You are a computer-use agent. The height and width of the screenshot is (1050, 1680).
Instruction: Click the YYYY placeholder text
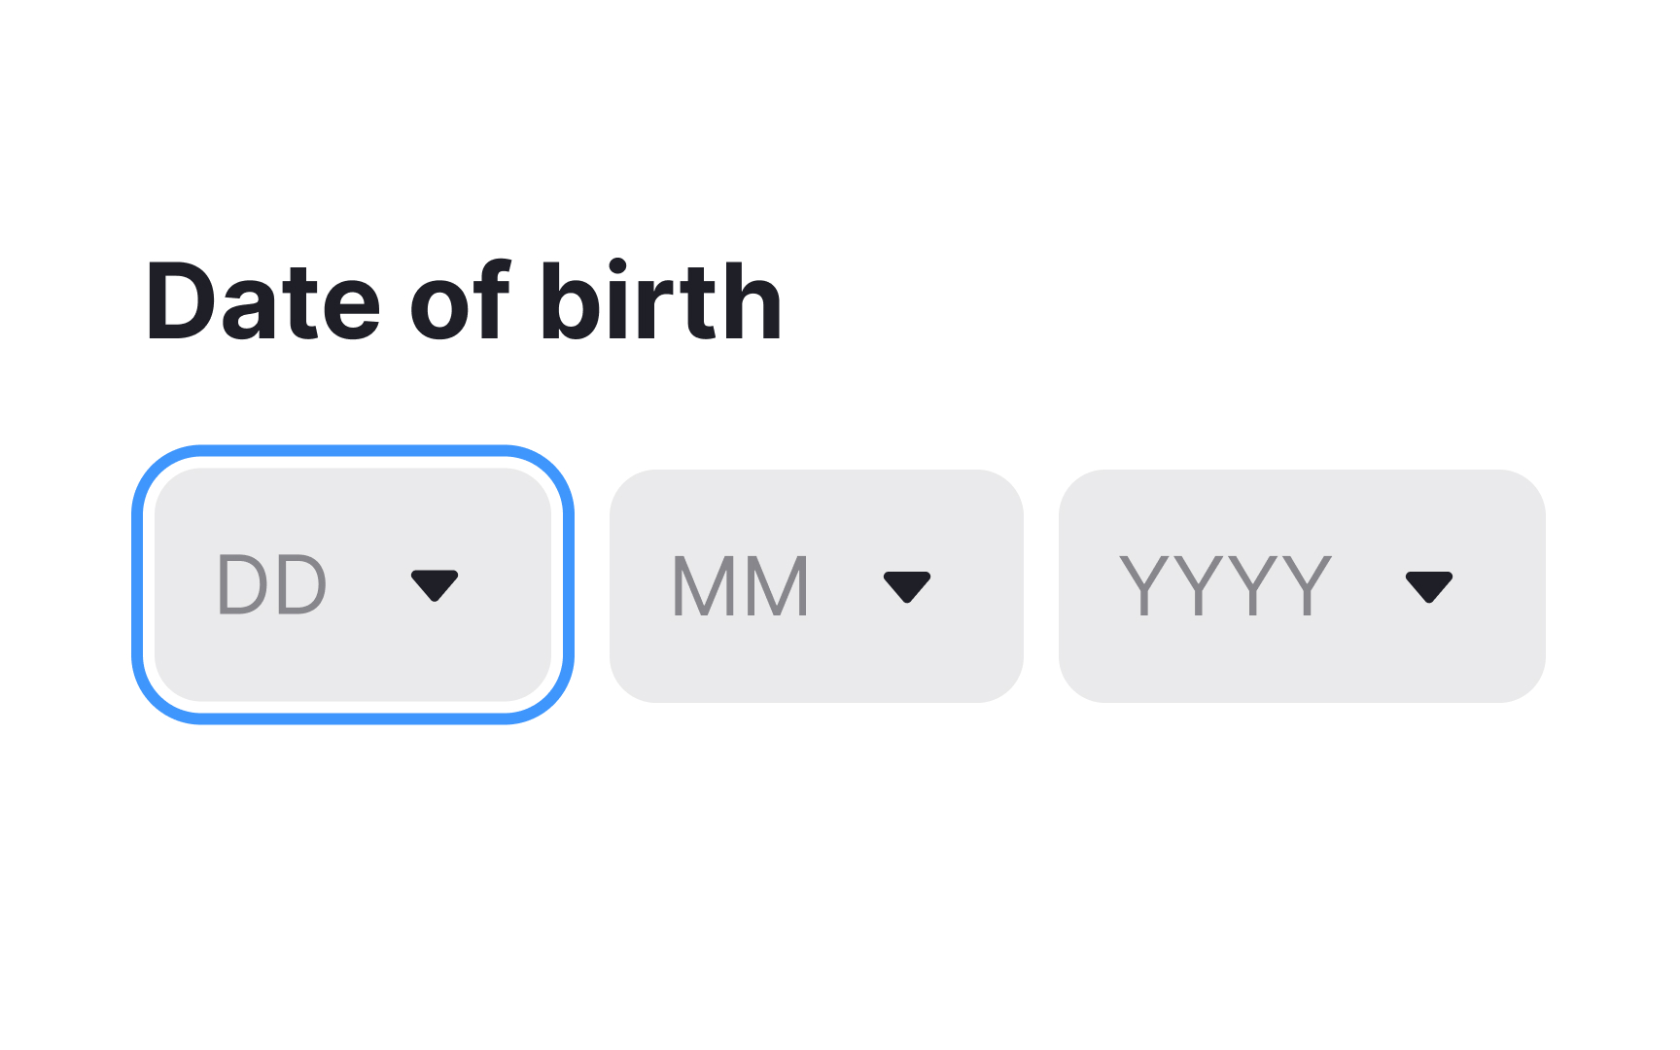coord(1225,583)
